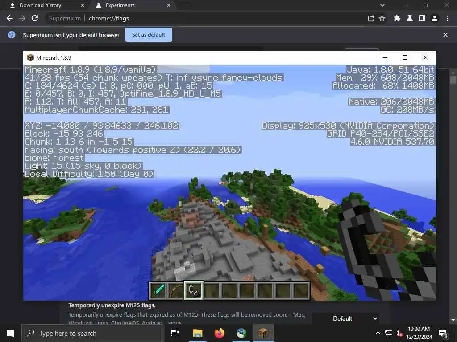Open the profile avatar menu
Screen dimensions: 457x342
click(435, 18)
